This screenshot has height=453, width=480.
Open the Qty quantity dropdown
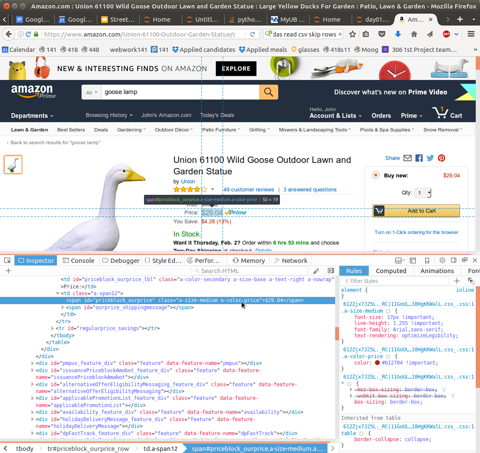(x=423, y=193)
